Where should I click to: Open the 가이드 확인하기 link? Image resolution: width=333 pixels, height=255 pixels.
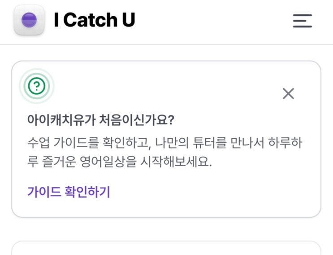click(69, 192)
